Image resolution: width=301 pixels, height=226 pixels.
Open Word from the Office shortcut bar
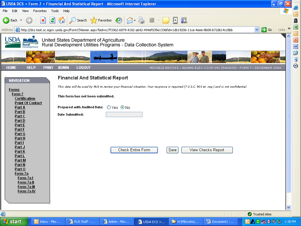tap(296, 46)
